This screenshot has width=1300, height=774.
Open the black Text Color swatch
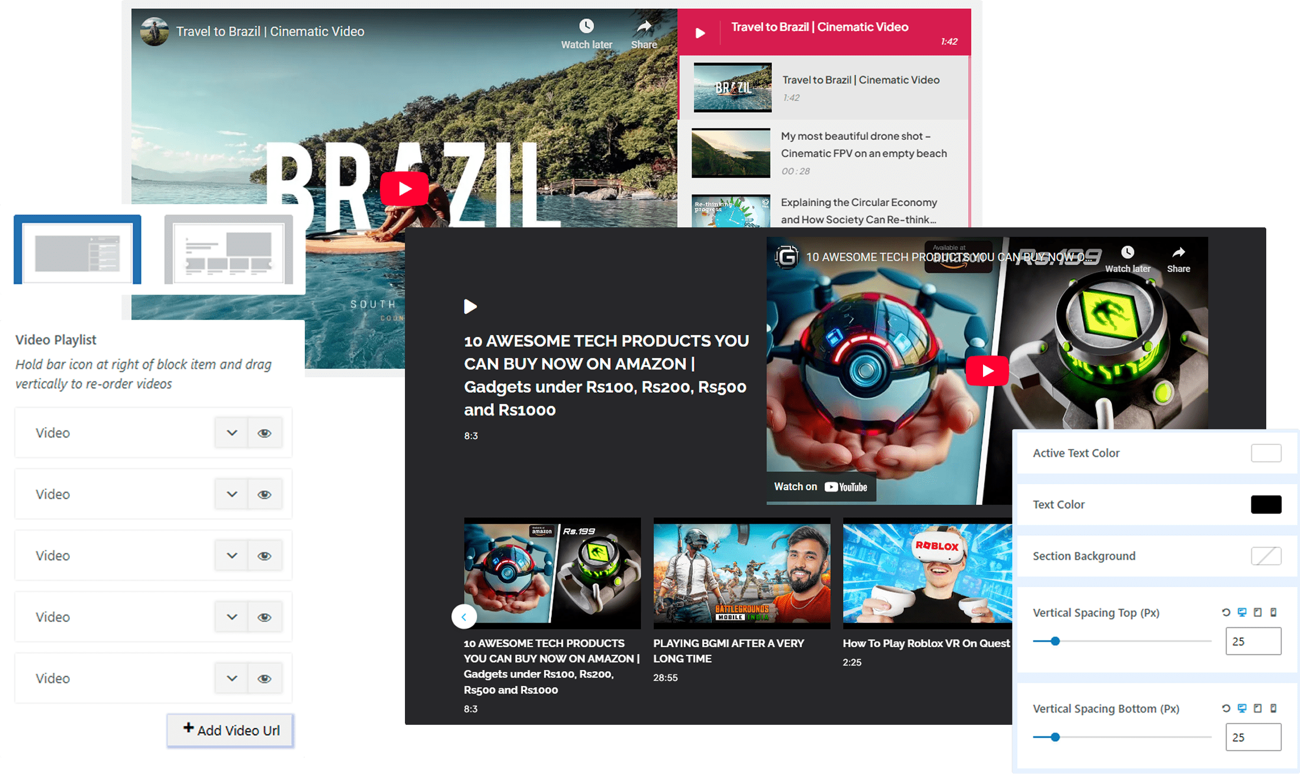click(x=1266, y=505)
